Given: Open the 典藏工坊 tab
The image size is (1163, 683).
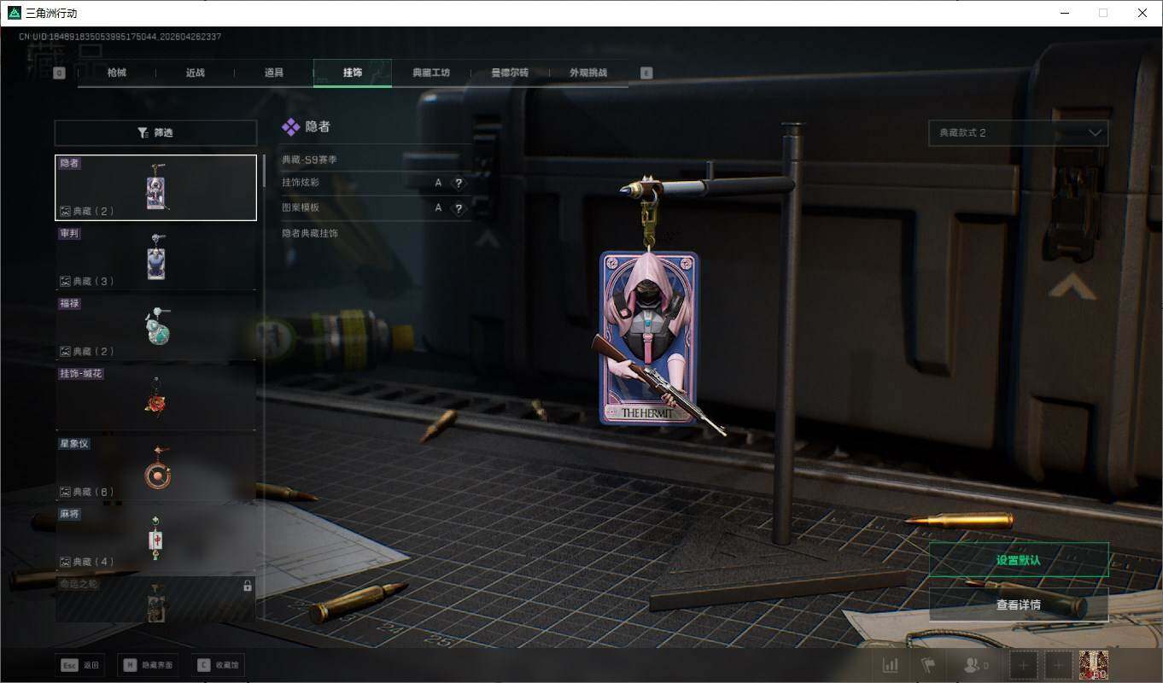Looking at the screenshot, I should pyautogui.click(x=430, y=73).
